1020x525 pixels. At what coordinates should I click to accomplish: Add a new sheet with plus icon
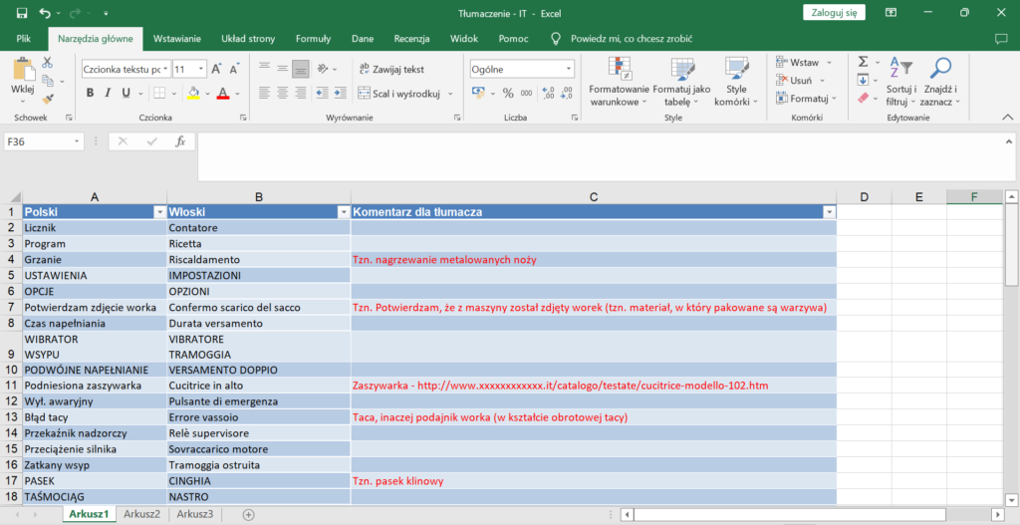point(248,514)
